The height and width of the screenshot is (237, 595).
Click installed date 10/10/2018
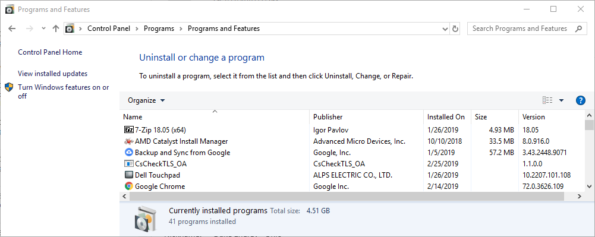(x=445, y=141)
